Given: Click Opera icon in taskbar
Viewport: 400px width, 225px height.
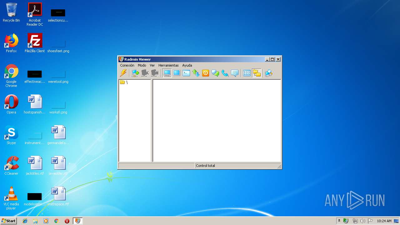Looking at the screenshot, I should 67,221.
